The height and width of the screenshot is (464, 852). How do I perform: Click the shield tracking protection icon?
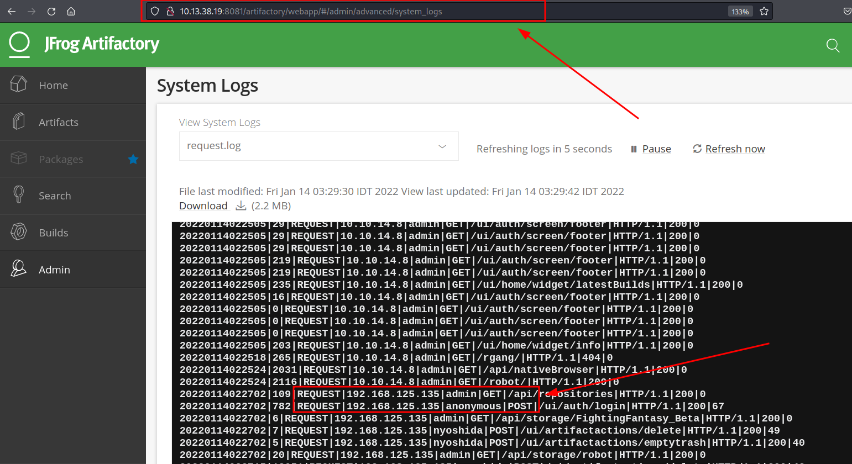point(155,11)
